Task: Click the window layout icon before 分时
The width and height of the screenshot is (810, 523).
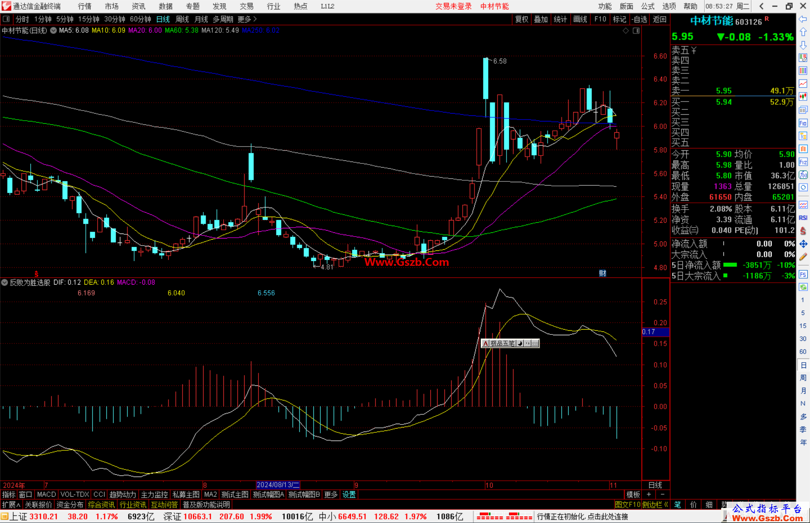Action: pos(6,19)
